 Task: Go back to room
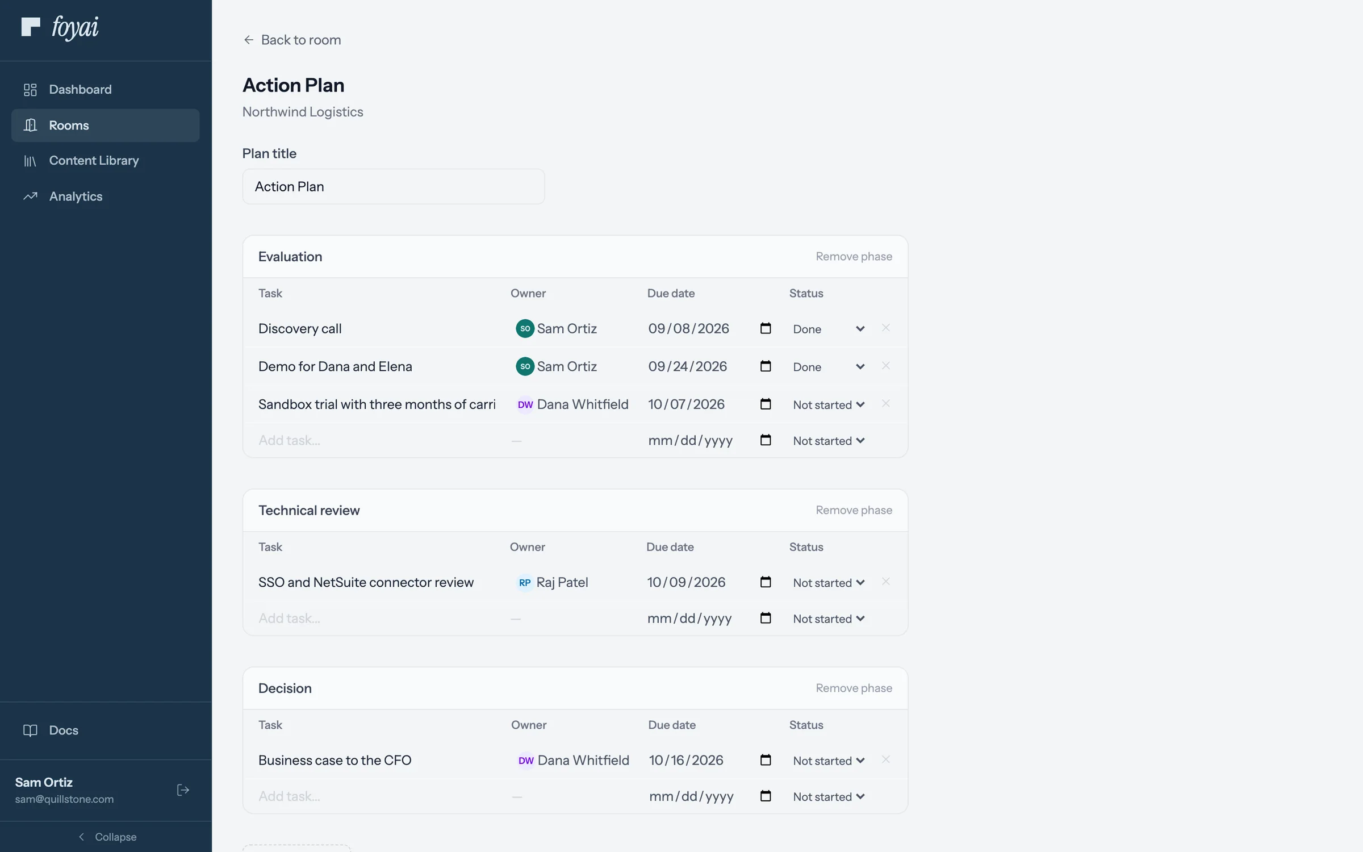(292, 40)
